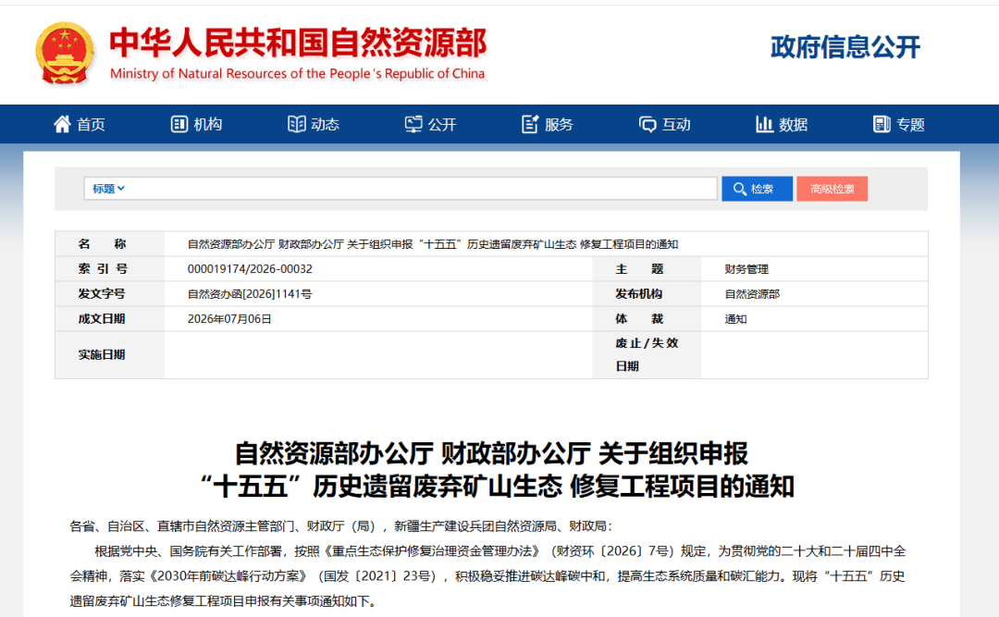999x617 pixels.
Task: Select index number 000019174/2026-00032
Action: tap(250, 269)
